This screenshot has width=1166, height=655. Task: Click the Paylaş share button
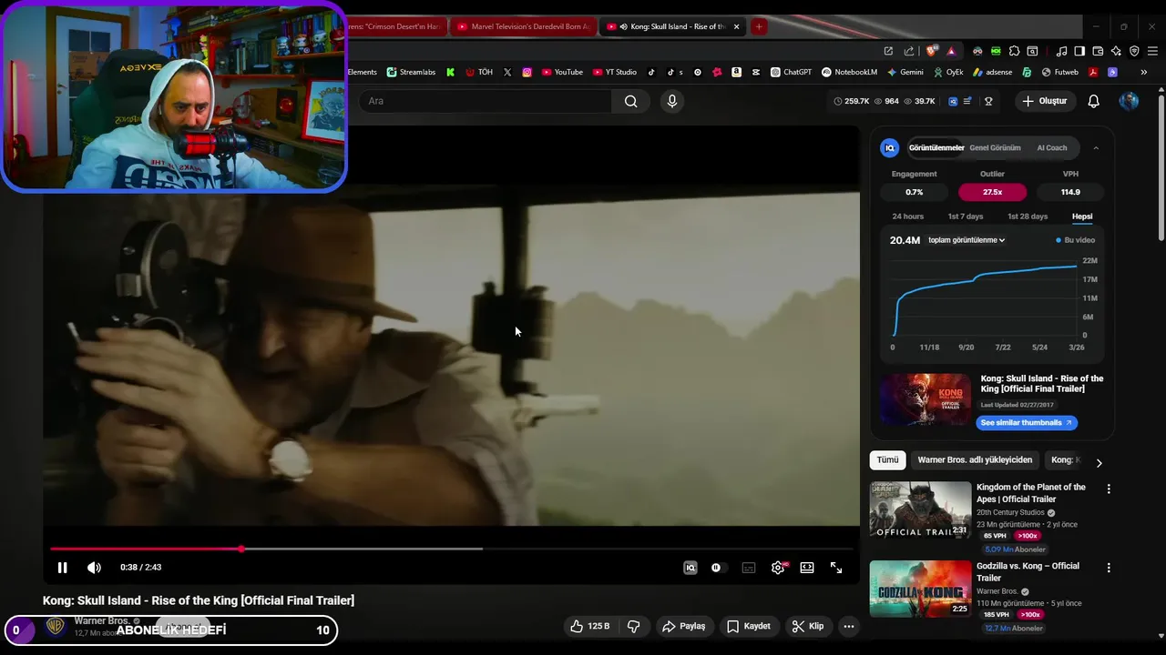[684, 626]
